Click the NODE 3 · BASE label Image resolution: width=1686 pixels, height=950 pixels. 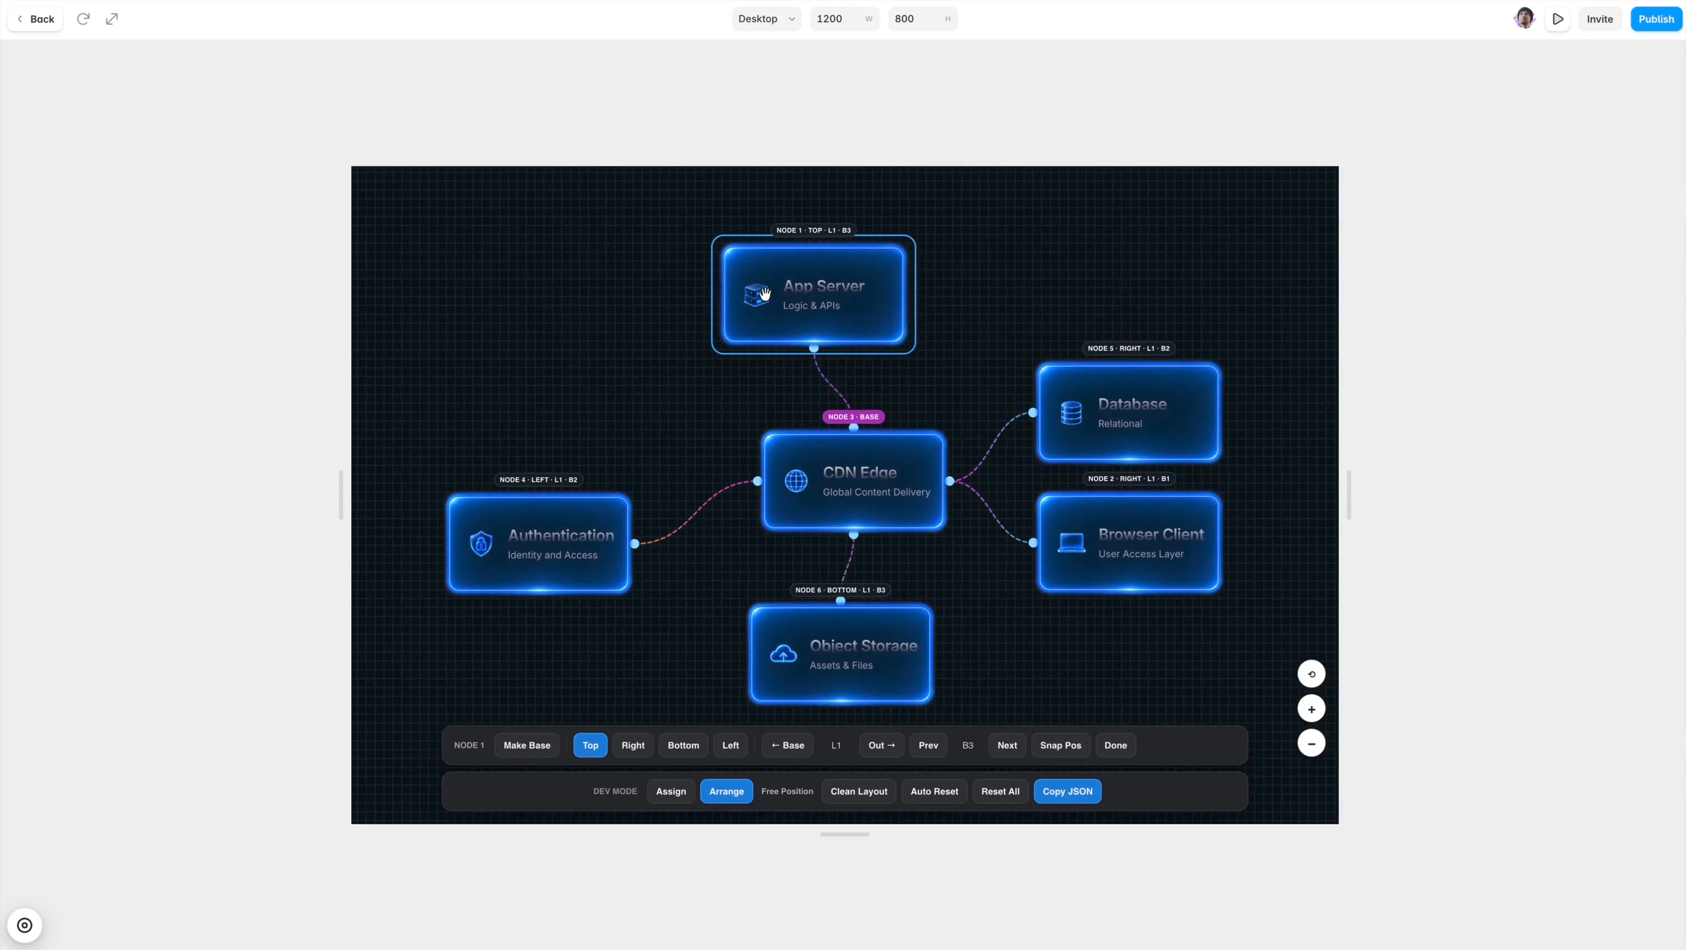(854, 417)
